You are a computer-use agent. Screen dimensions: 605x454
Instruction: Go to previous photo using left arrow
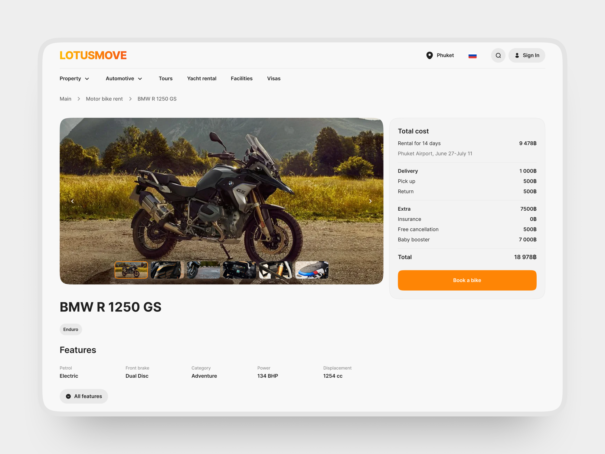(x=72, y=201)
